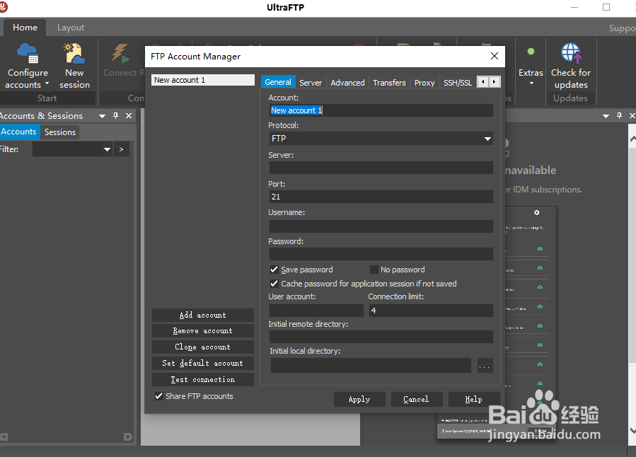The width and height of the screenshot is (636, 457).
Task: Click Set default account button
Action: click(203, 364)
